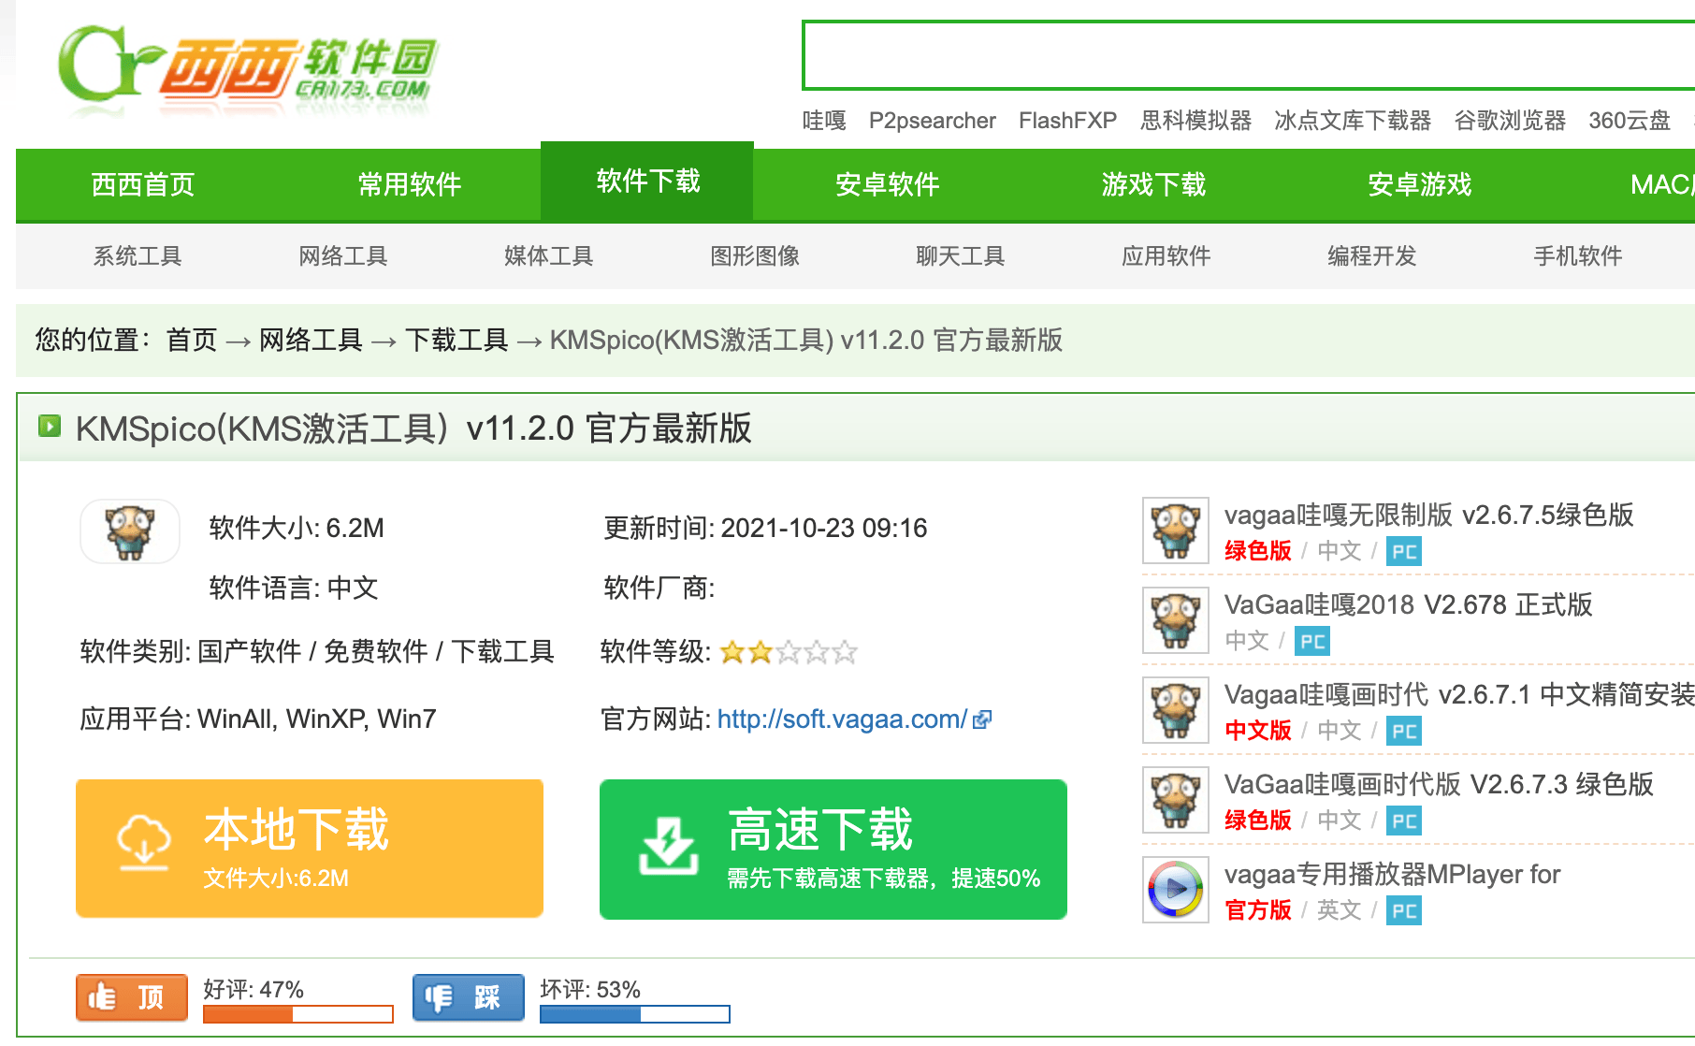Click 应用平台: WinAll, WinXP, Win7 text
Viewport: 1695px width, 1046px height.
click(258, 719)
